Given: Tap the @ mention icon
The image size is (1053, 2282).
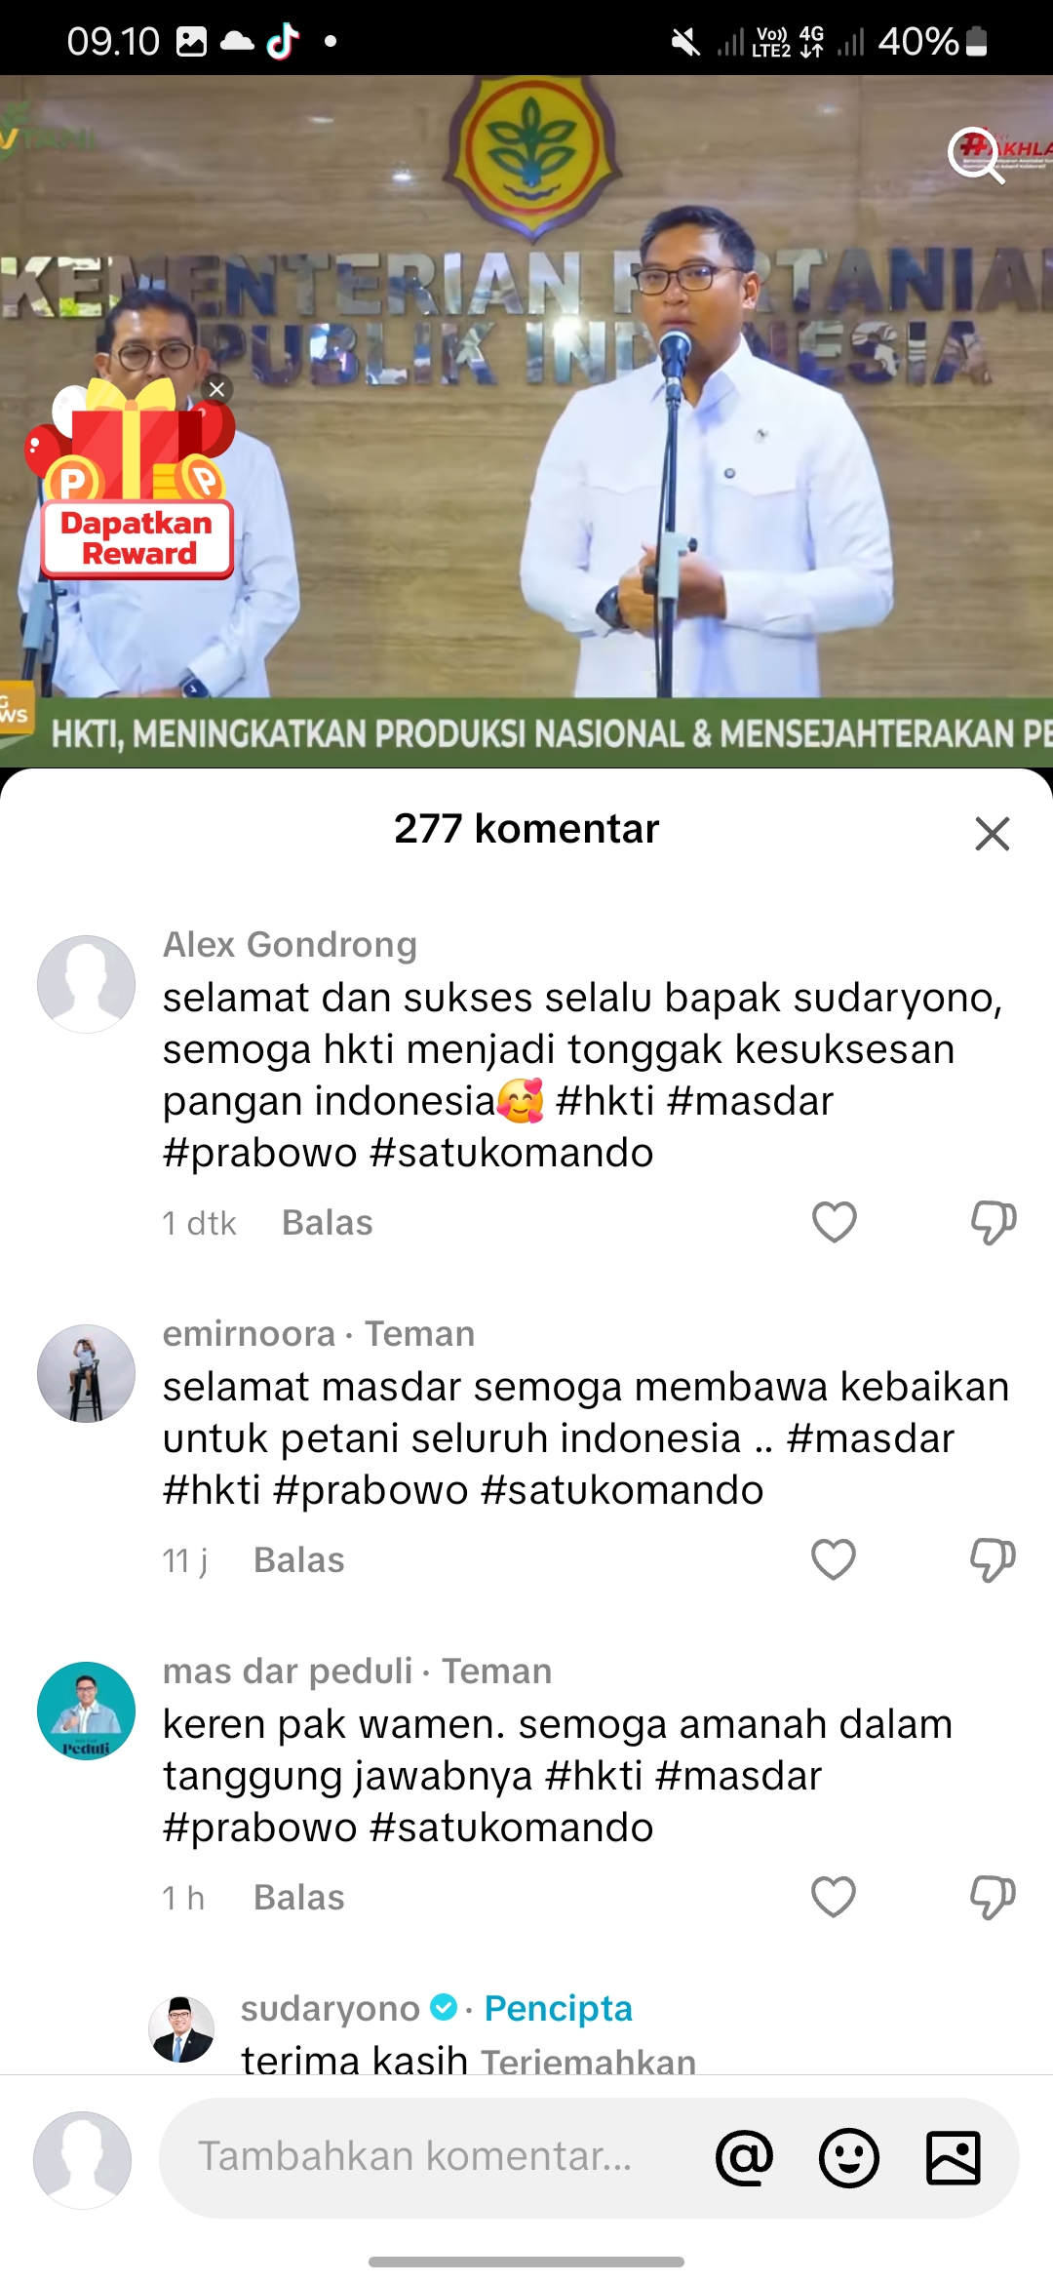Looking at the screenshot, I should 744,2157.
